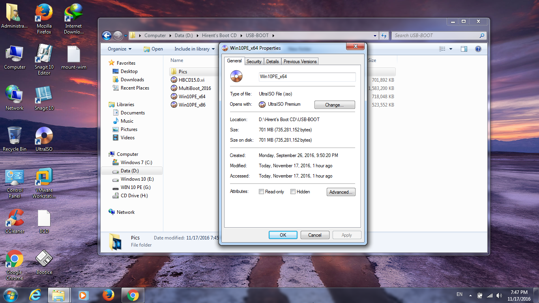Viewport: 539px width, 303px height.
Task: Click Explorer back navigation arrow
Action: (107, 36)
